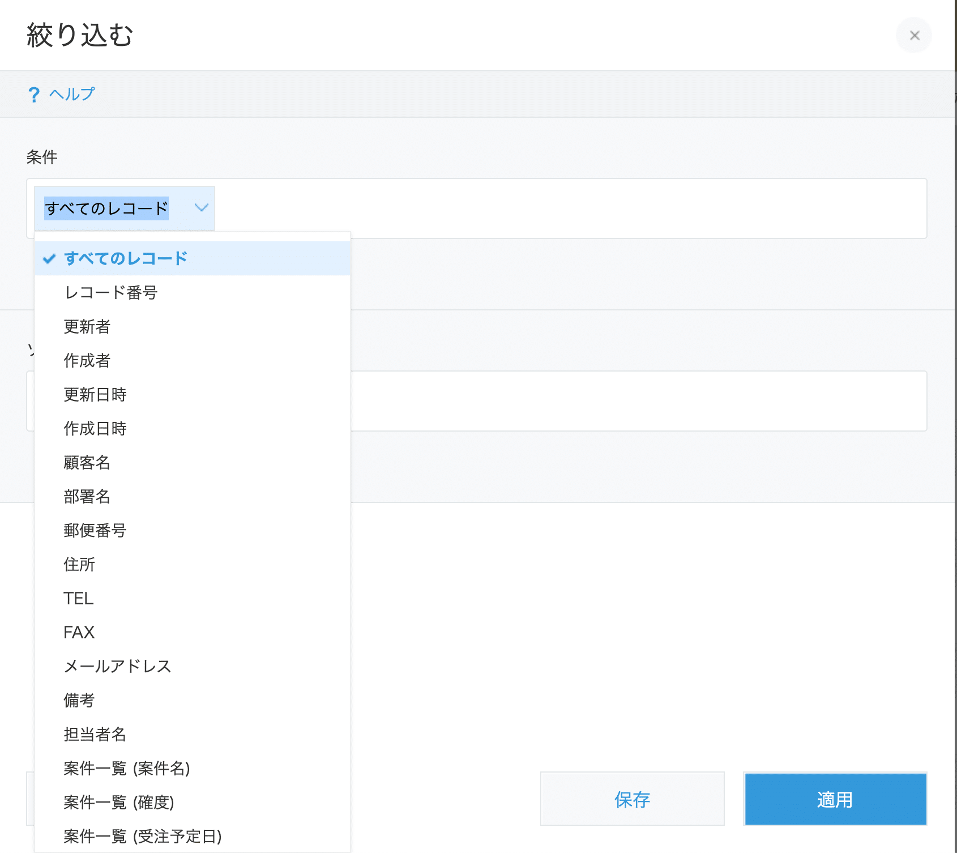The width and height of the screenshot is (957, 853).
Task: Click the 保存 button
Action: (x=632, y=799)
